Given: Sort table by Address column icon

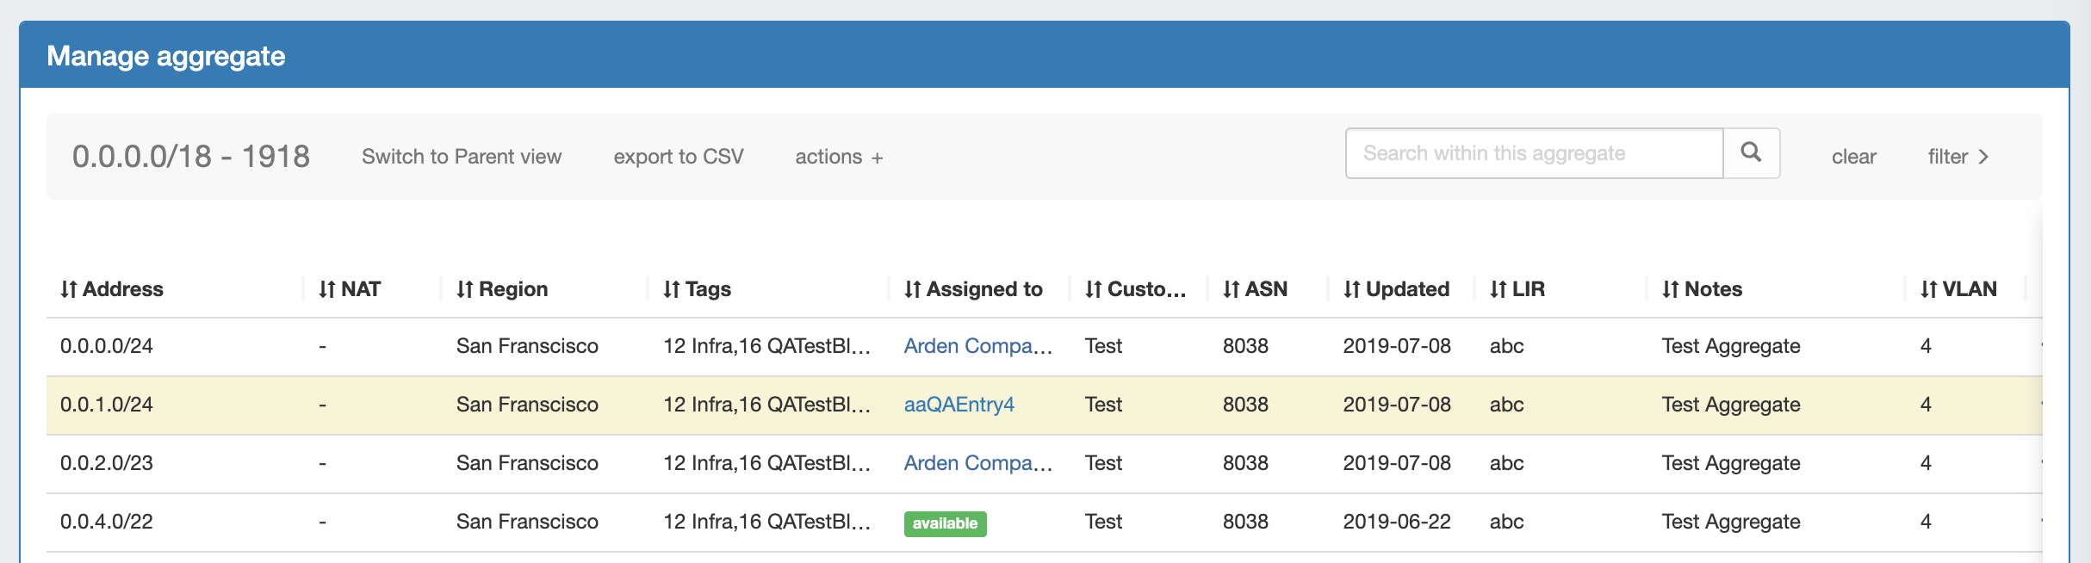Looking at the screenshot, I should point(69,290).
